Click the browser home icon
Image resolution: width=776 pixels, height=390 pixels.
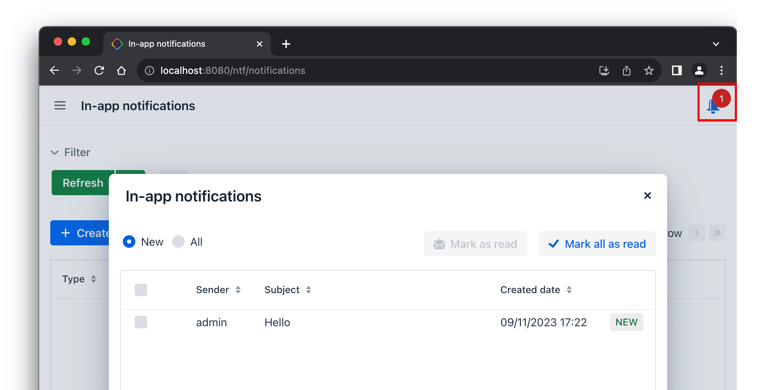[121, 71]
